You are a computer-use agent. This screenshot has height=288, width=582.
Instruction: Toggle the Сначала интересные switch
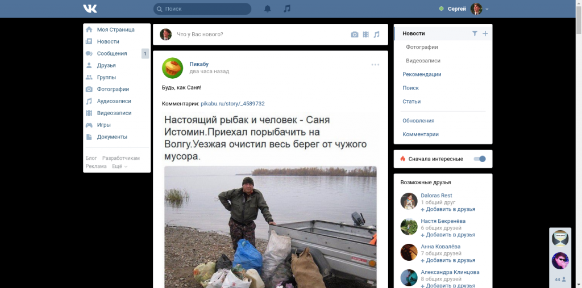[x=480, y=159]
